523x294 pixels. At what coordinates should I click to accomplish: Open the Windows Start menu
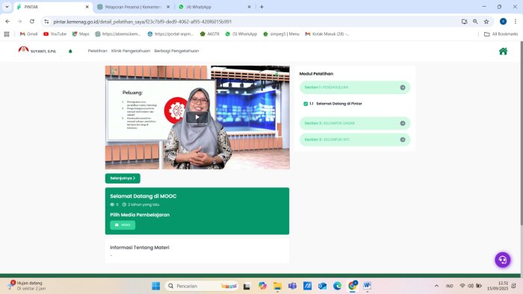click(x=155, y=286)
